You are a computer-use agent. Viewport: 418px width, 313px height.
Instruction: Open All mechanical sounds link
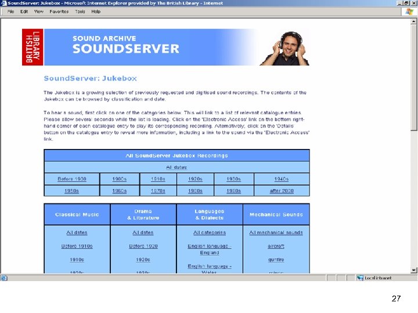click(x=276, y=232)
